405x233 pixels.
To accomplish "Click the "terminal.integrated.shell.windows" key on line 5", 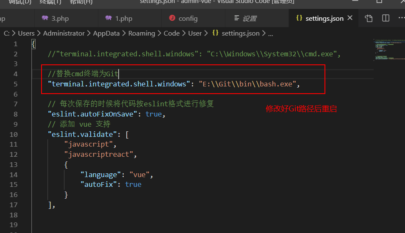I will [x=119, y=84].
